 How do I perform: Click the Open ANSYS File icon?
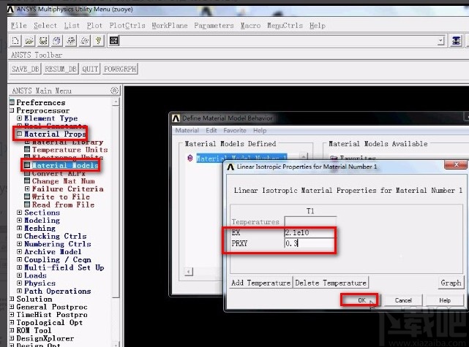29,41
